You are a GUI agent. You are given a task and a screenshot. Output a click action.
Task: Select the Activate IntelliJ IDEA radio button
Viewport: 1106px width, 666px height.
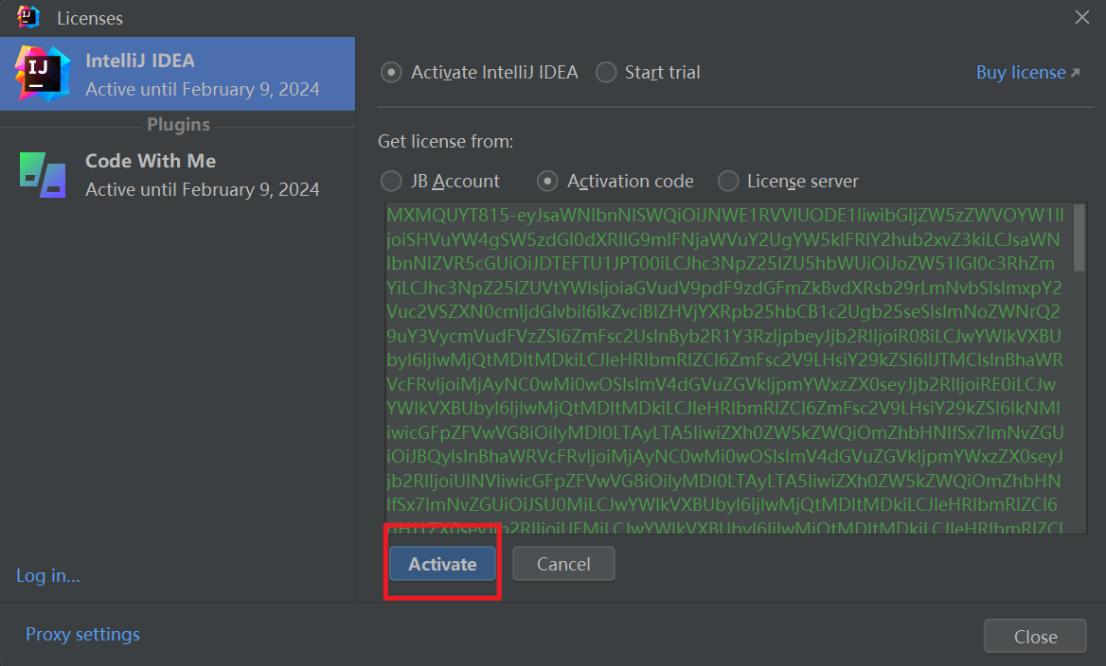coord(391,72)
